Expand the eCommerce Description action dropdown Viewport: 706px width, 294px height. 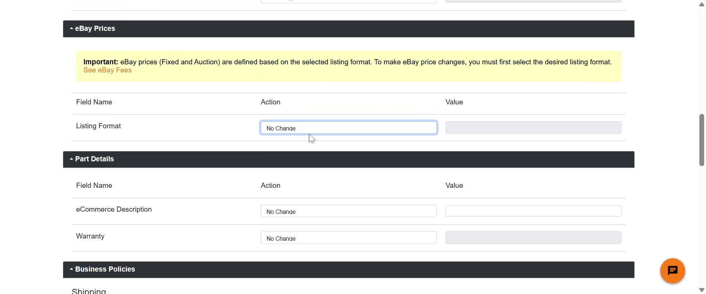(348, 211)
